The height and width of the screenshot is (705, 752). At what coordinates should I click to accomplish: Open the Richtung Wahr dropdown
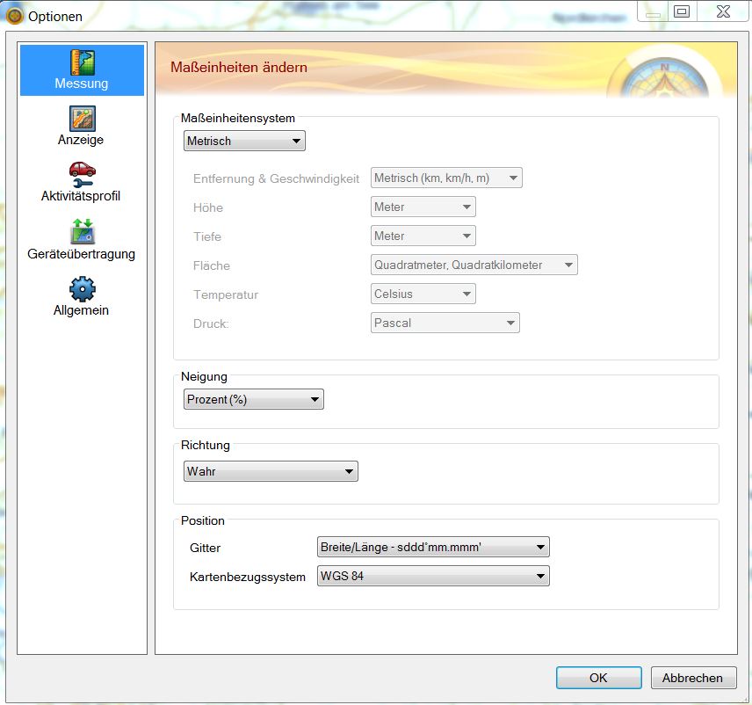pyautogui.click(x=271, y=472)
